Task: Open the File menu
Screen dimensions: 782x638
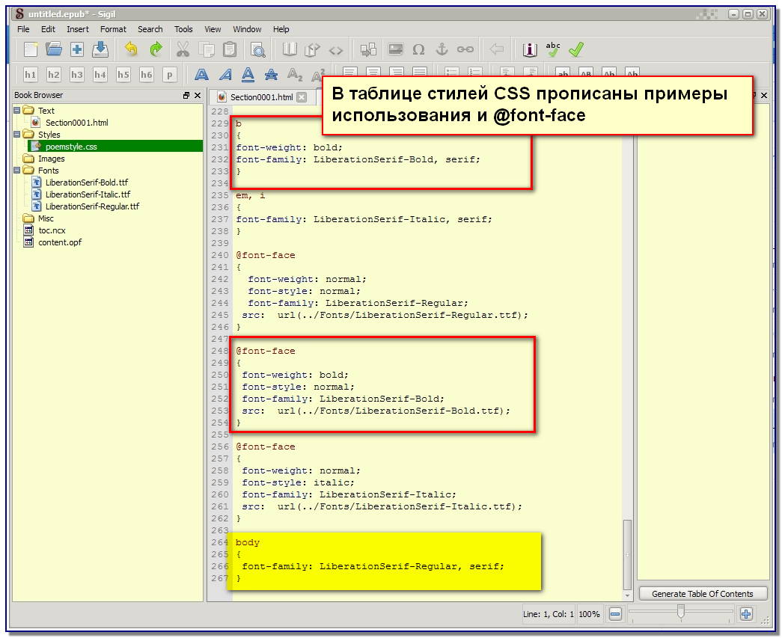Action: pos(23,29)
